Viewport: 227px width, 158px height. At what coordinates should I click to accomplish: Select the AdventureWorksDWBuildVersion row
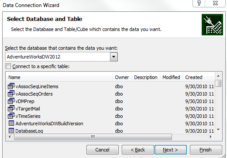click(110, 124)
